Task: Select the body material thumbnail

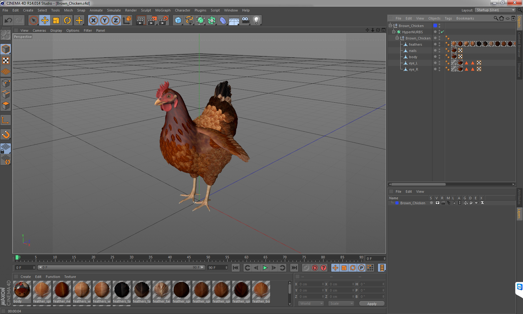Action: pos(22,292)
